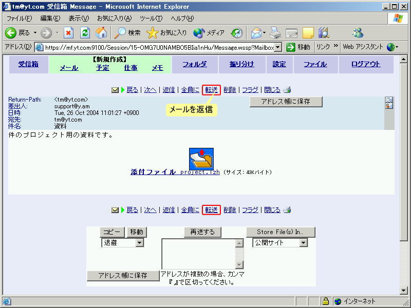Click inside the resend address text area
The height and width of the screenshot is (308, 411).
198,254
